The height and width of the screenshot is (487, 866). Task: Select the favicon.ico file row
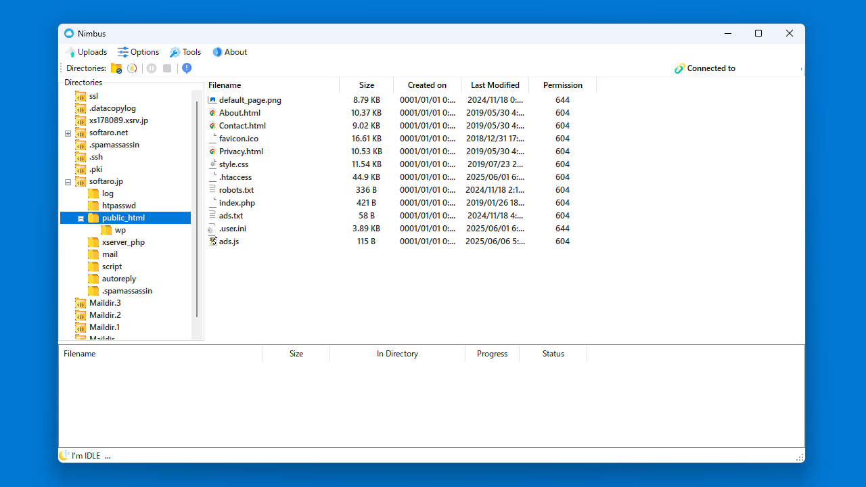click(402, 139)
